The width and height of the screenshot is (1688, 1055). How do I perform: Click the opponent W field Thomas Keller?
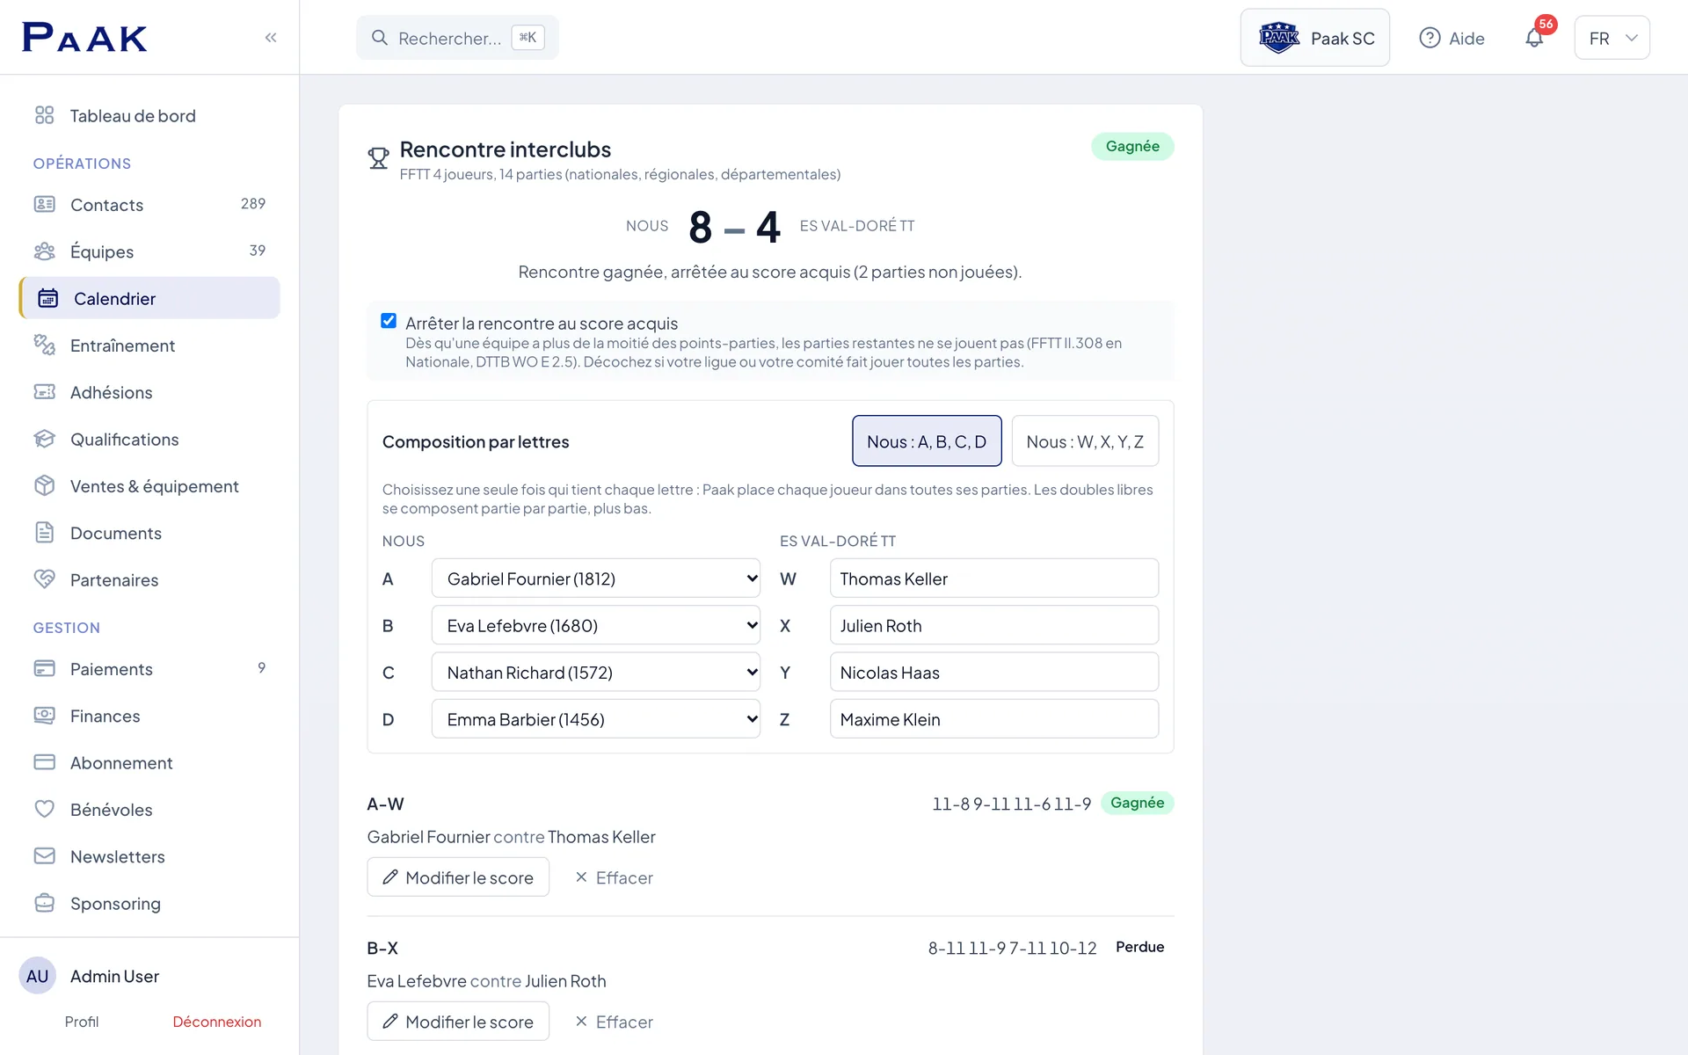993,578
